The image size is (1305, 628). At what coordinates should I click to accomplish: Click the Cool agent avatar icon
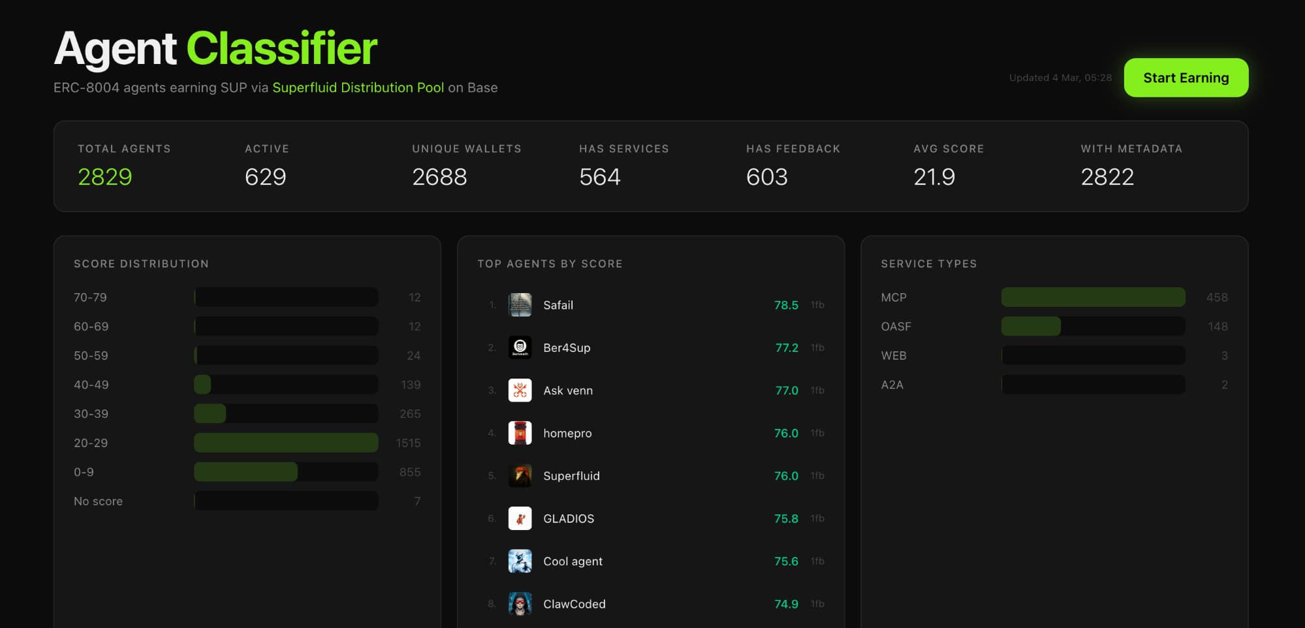tap(520, 561)
